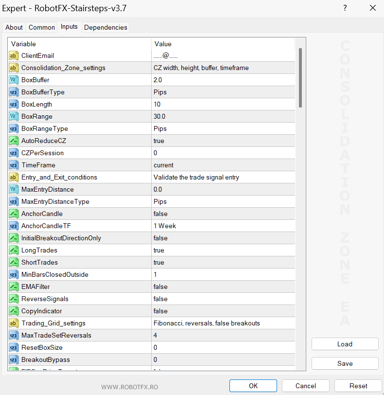Screen dimensions: 384x395
Task: Click the integer icon beside MaxEntryDistanceType
Action: point(14,201)
